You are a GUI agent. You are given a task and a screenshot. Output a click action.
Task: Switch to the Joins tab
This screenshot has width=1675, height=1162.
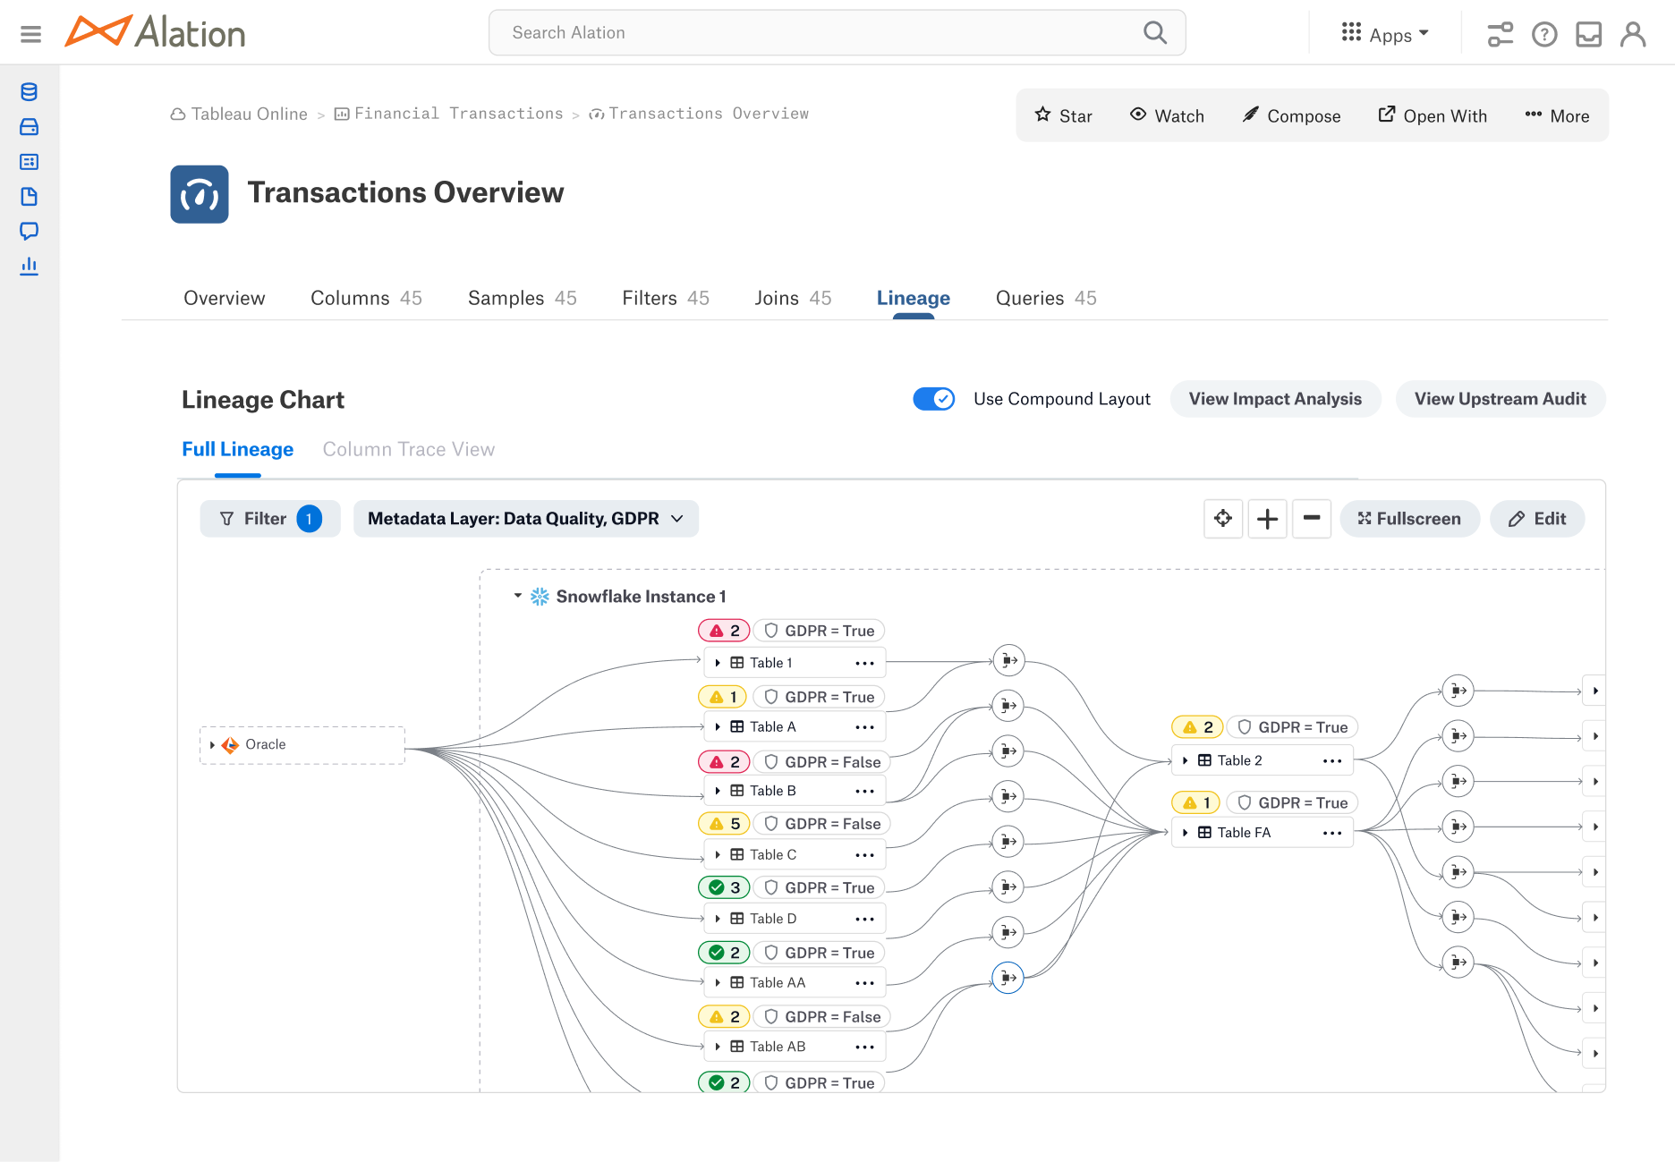point(793,298)
